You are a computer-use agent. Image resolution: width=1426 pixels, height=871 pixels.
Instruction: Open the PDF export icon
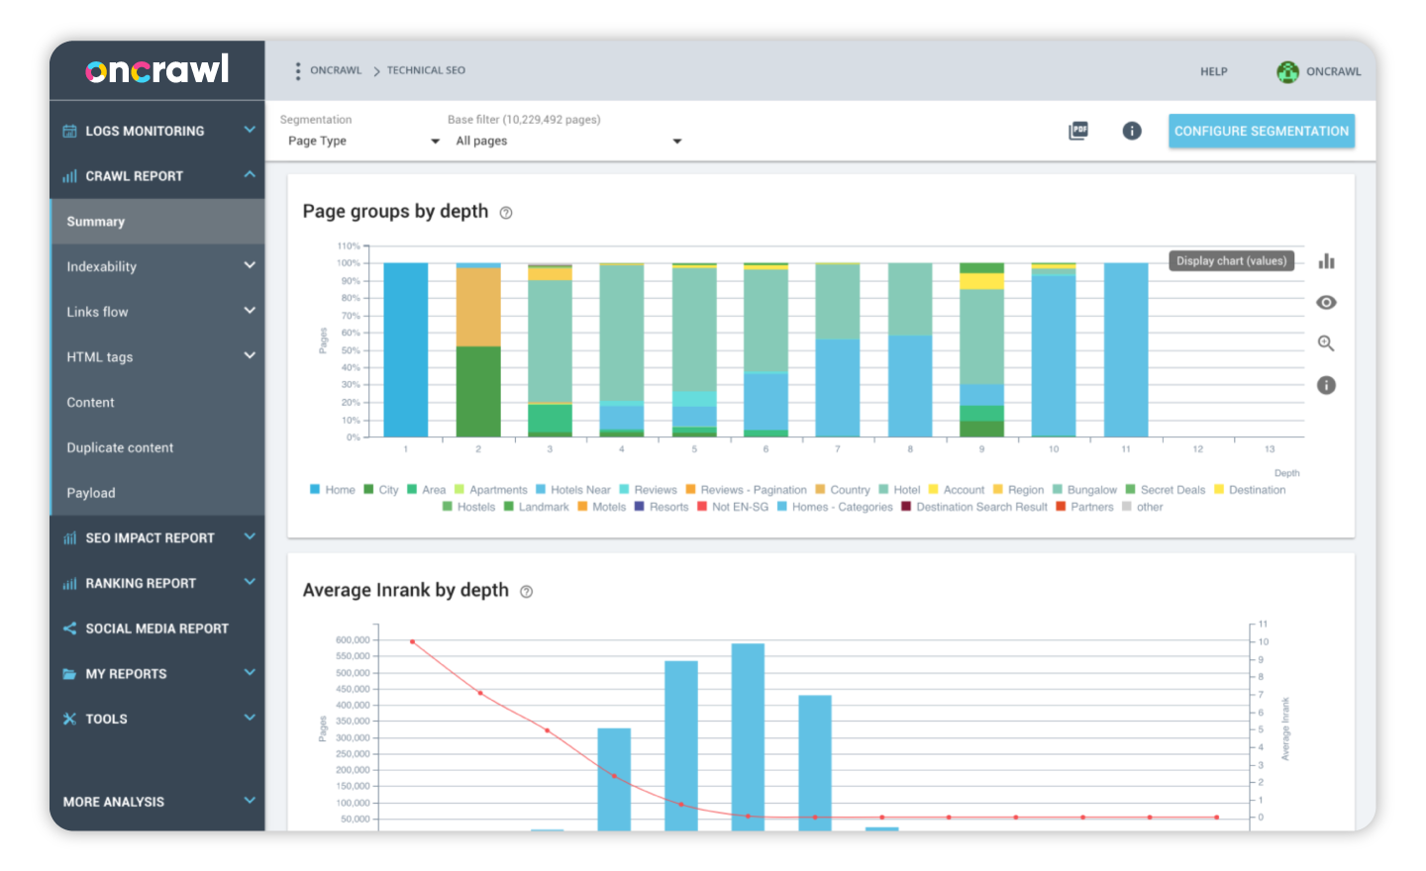pyautogui.click(x=1079, y=130)
